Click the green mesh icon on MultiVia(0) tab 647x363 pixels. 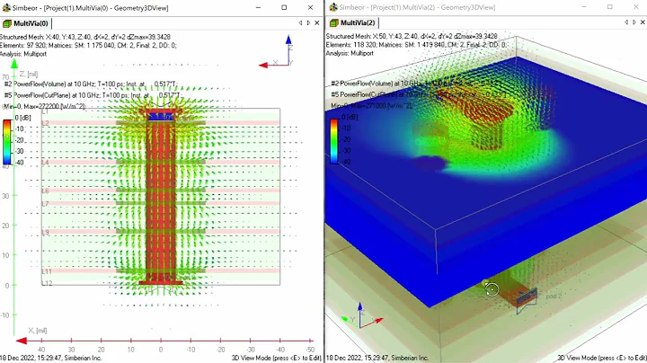click(x=7, y=23)
